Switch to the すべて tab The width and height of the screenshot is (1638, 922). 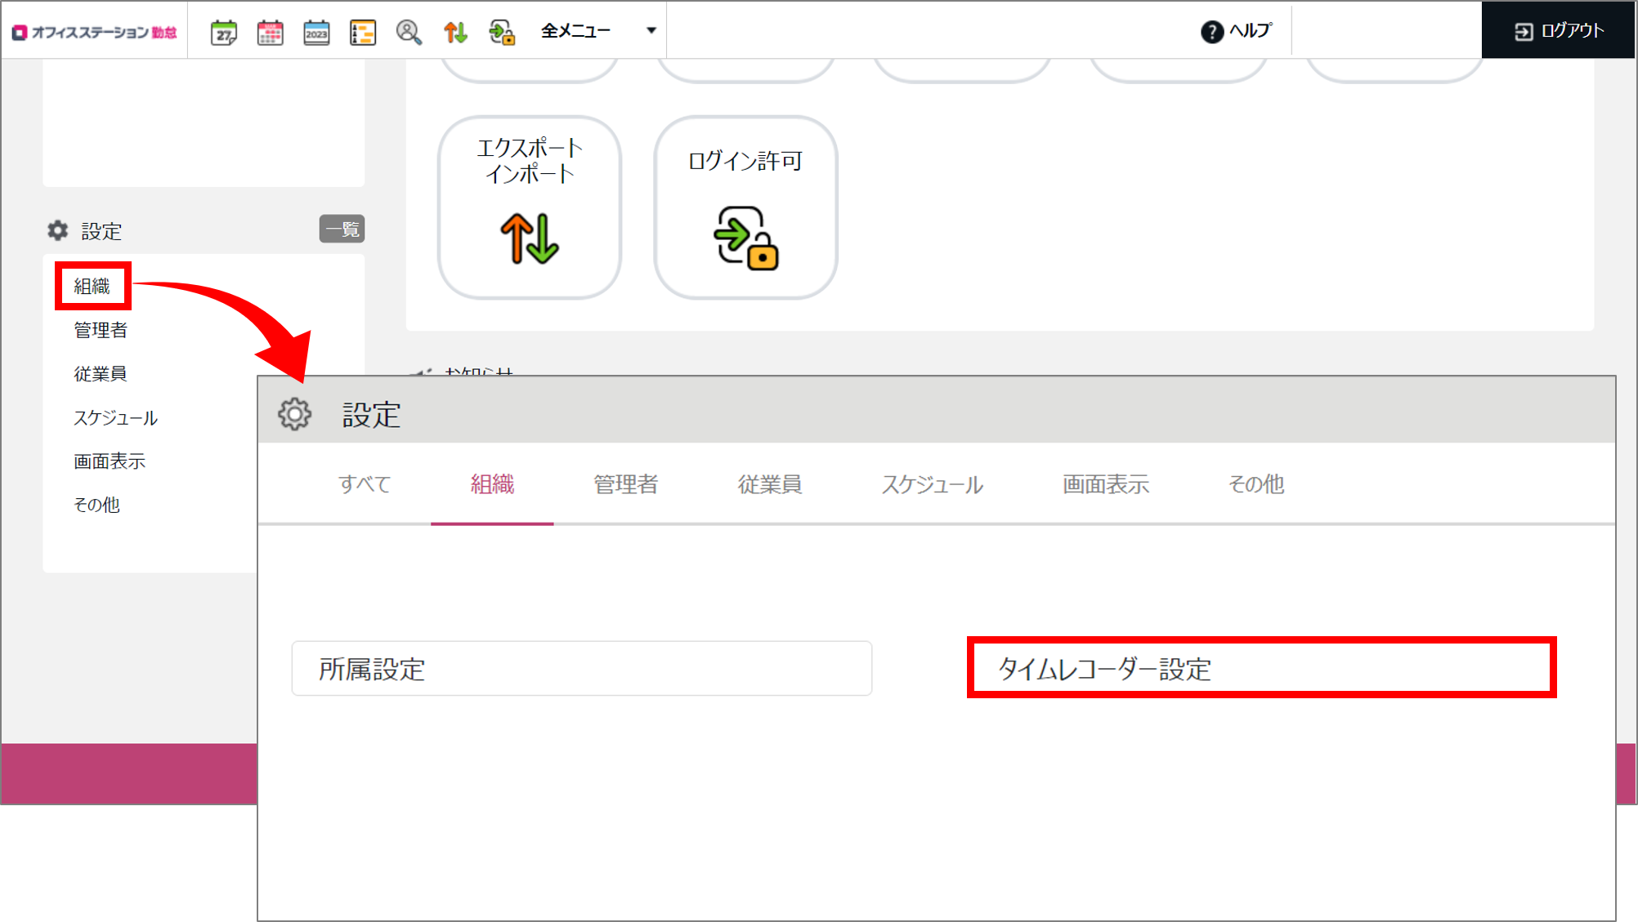[x=365, y=483]
